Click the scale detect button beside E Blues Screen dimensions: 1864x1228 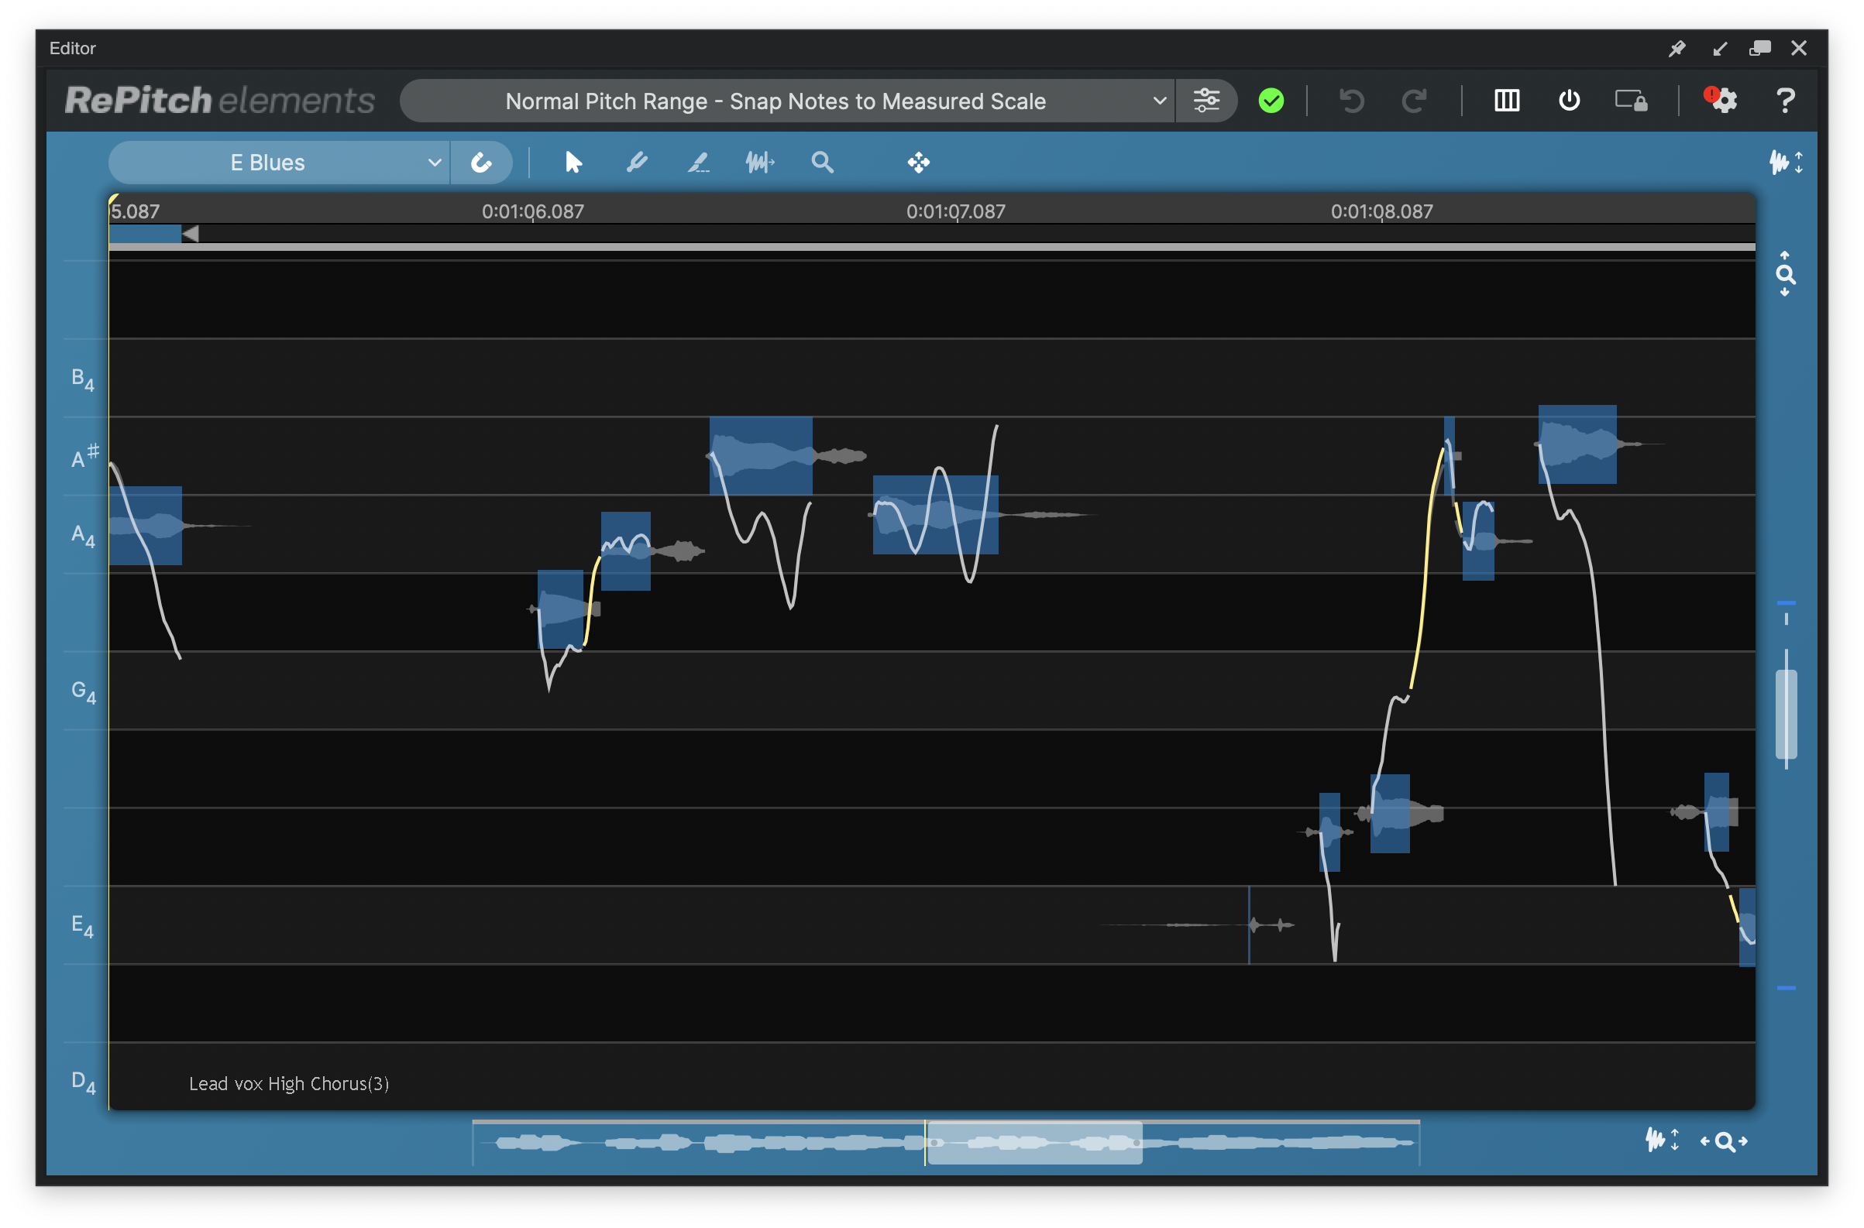point(481,163)
